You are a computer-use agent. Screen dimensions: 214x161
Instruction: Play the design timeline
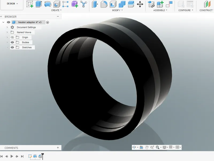click(12, 156)
